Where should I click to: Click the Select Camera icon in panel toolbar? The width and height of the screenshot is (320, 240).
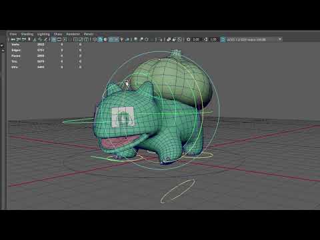13,39
